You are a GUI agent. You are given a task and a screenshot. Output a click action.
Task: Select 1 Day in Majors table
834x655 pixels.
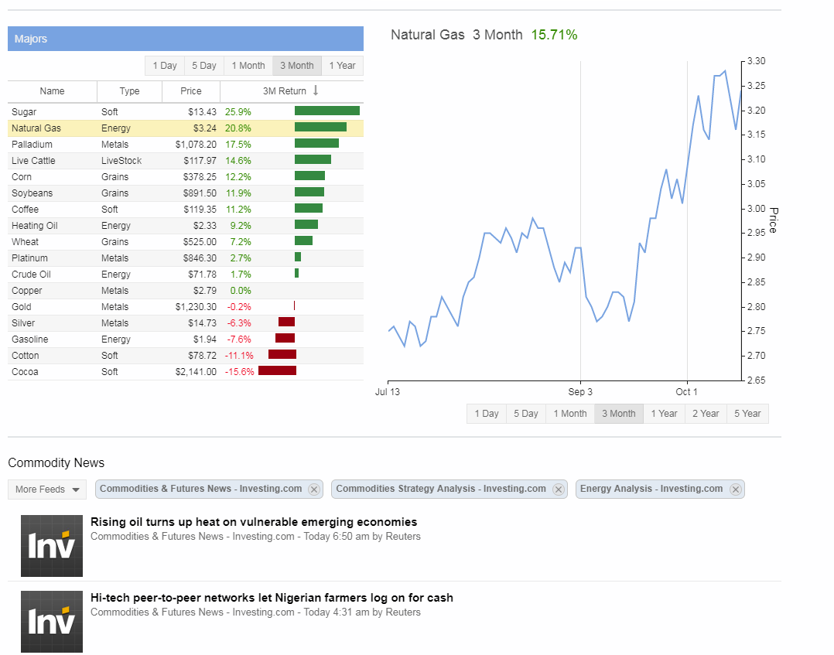[x=165, y=66]
